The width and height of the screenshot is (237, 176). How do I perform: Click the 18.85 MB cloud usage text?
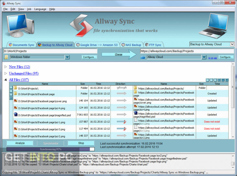[212, 58]
